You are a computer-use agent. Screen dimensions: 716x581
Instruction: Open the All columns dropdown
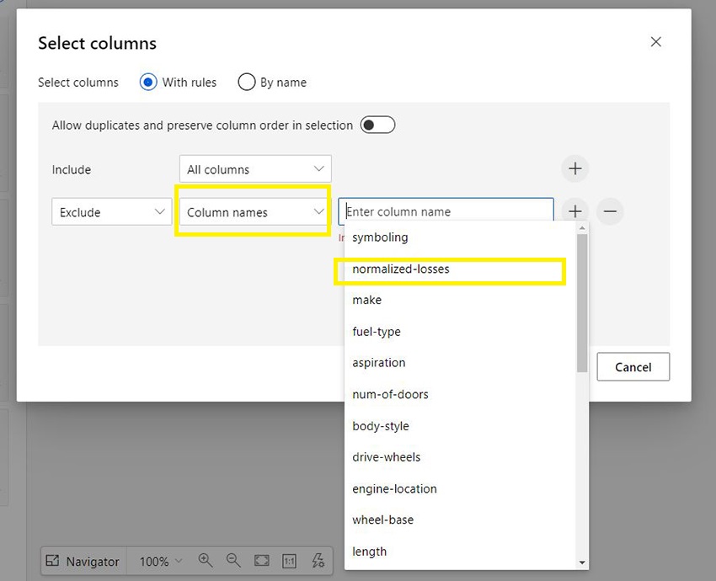point(255,169)
